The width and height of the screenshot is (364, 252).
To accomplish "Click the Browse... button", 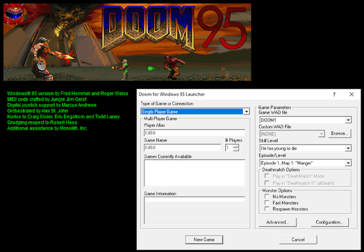I will tap(340, 134).
